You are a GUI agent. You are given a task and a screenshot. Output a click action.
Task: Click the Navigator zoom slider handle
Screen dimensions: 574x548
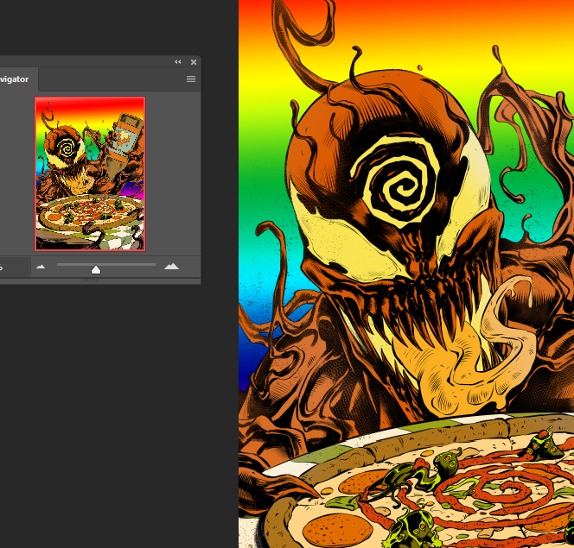click(x=96, y=269)
